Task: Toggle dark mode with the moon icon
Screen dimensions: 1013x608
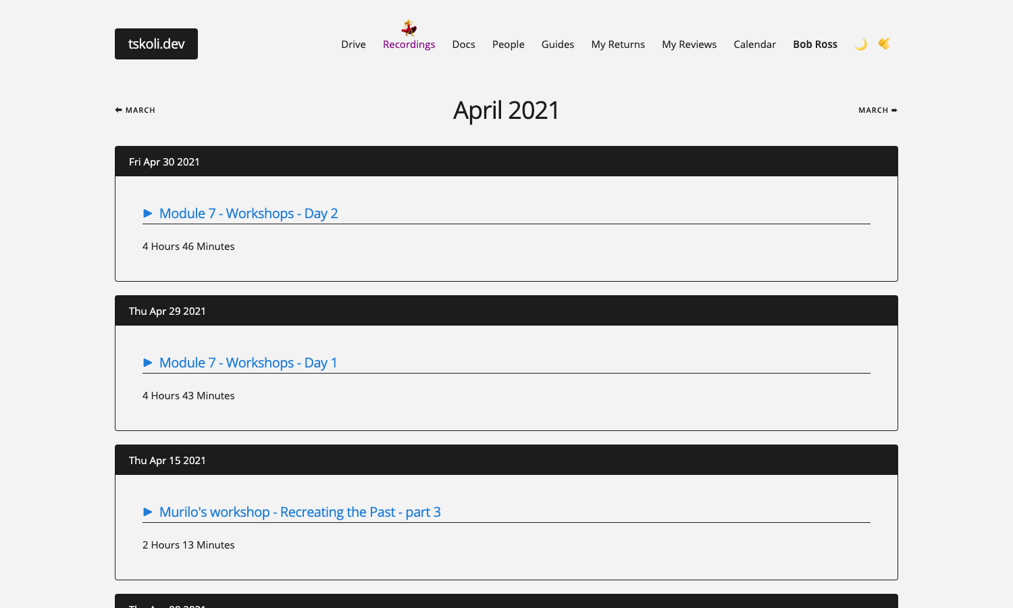Action: pyautogui.click(x=860, y=45)
